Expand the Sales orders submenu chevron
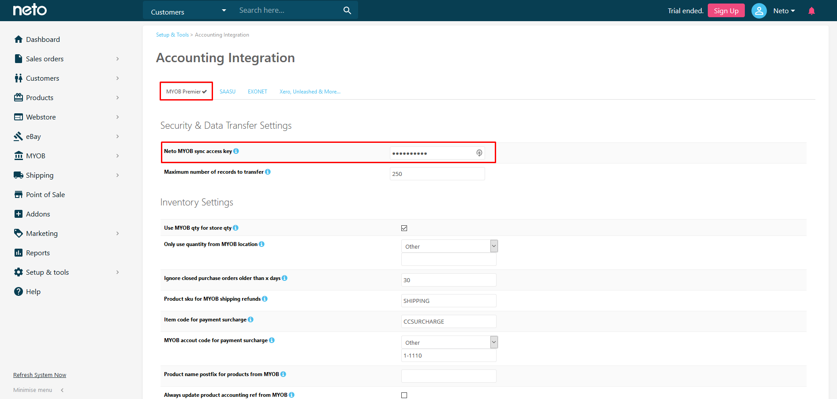Viewport: 837px width, 399px height. [x=117, y=59]
